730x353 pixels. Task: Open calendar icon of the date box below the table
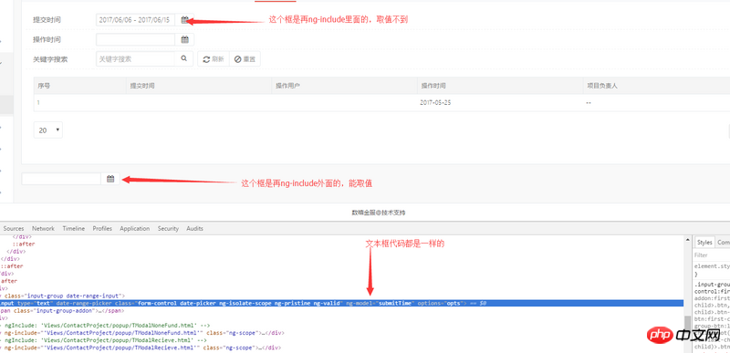(x=110, y=179)
